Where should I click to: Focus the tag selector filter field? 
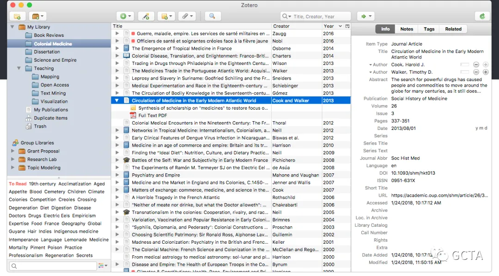53,266
